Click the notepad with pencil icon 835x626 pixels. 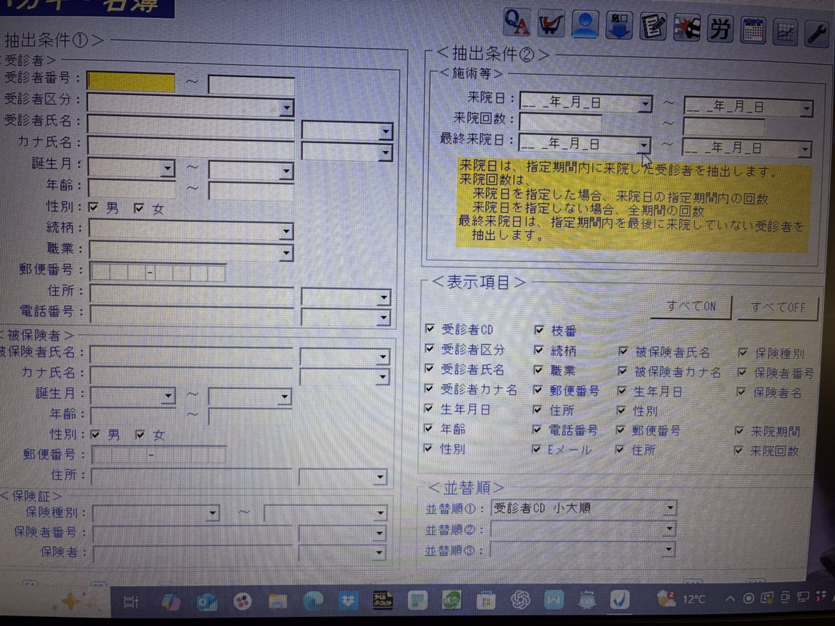(653, 26)
